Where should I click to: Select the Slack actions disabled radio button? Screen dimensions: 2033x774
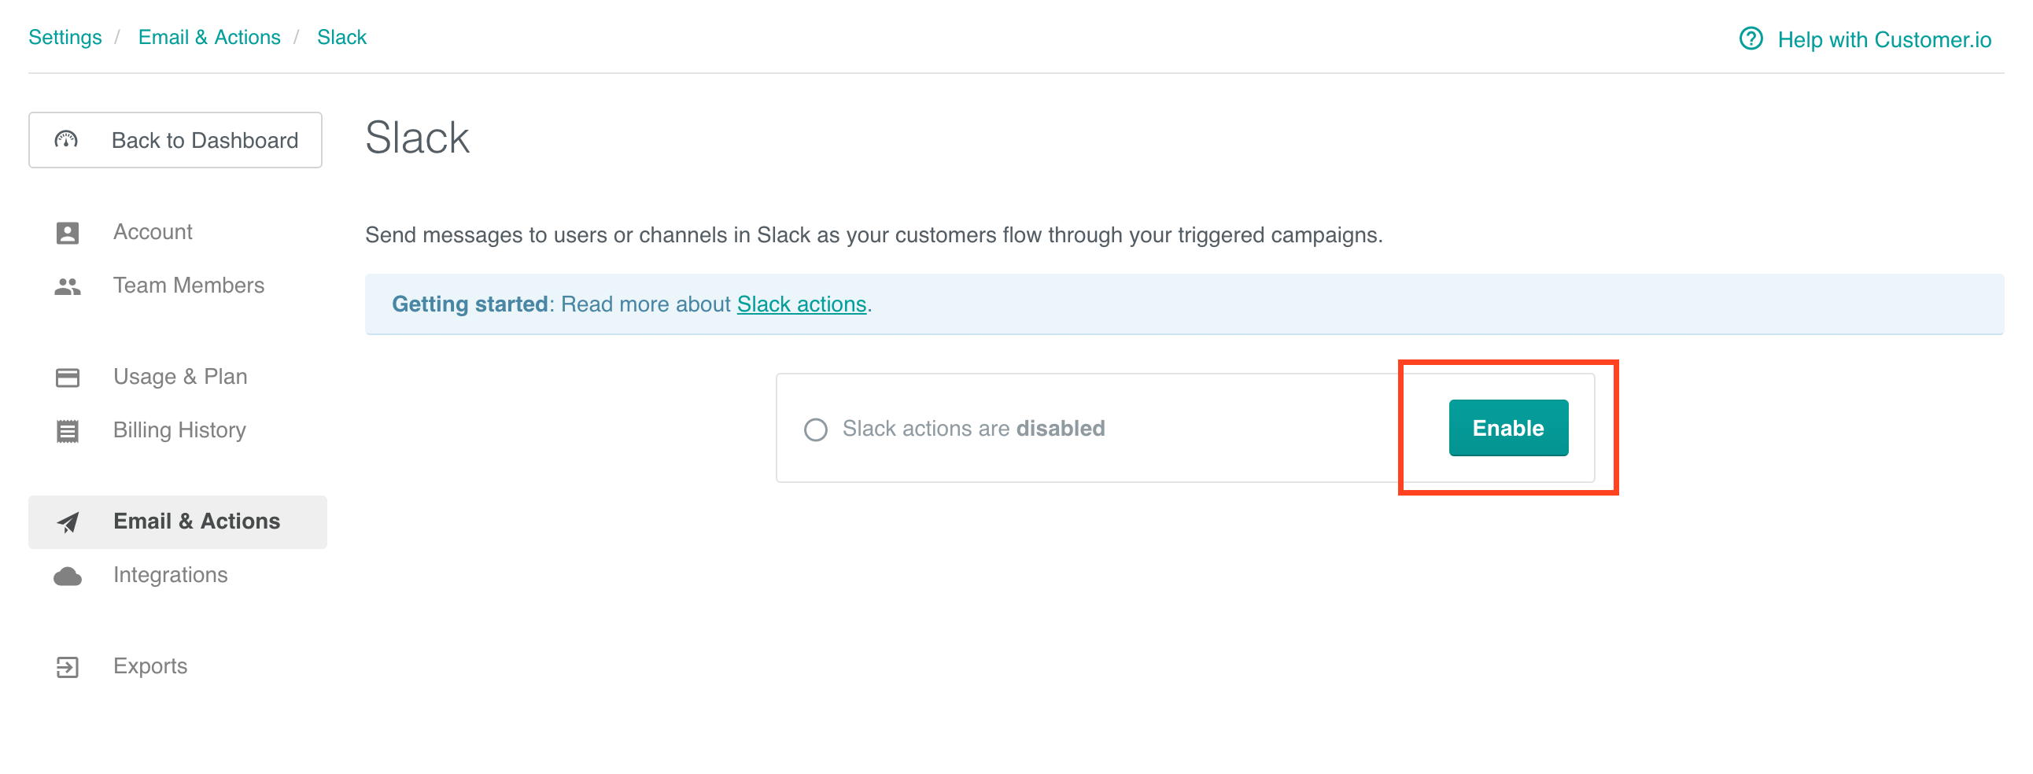[x=817, y=429]
